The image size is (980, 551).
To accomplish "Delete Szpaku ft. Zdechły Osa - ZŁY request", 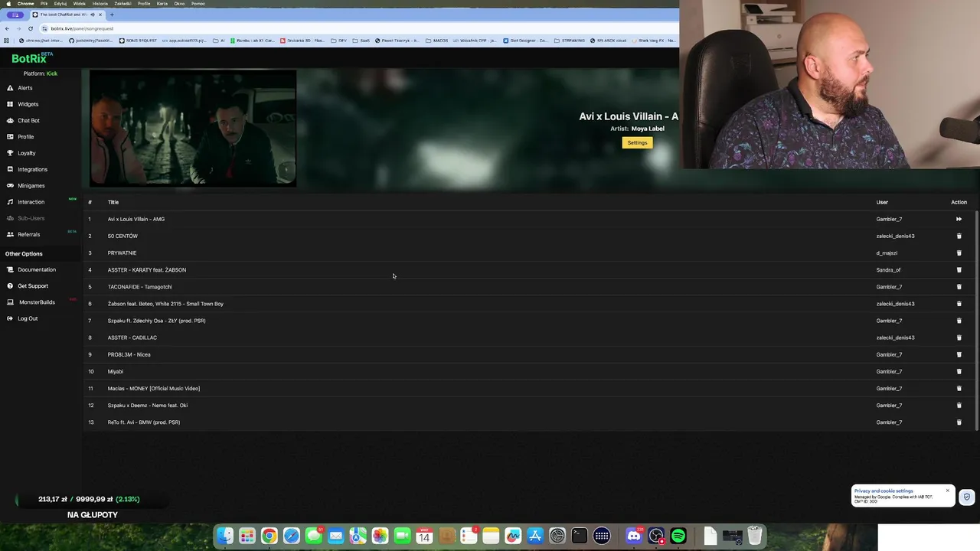I will (959, 321).
